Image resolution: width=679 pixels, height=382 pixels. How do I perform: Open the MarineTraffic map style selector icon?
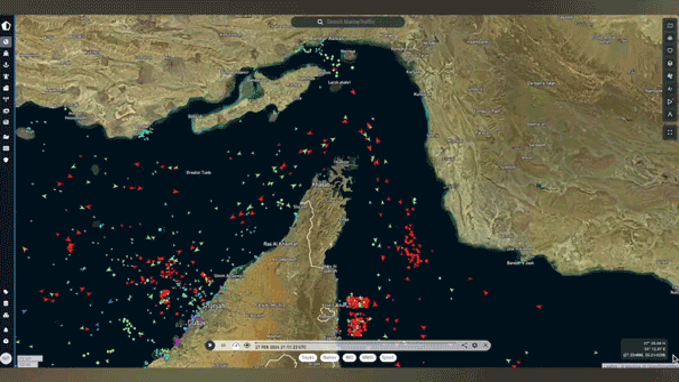6,25
